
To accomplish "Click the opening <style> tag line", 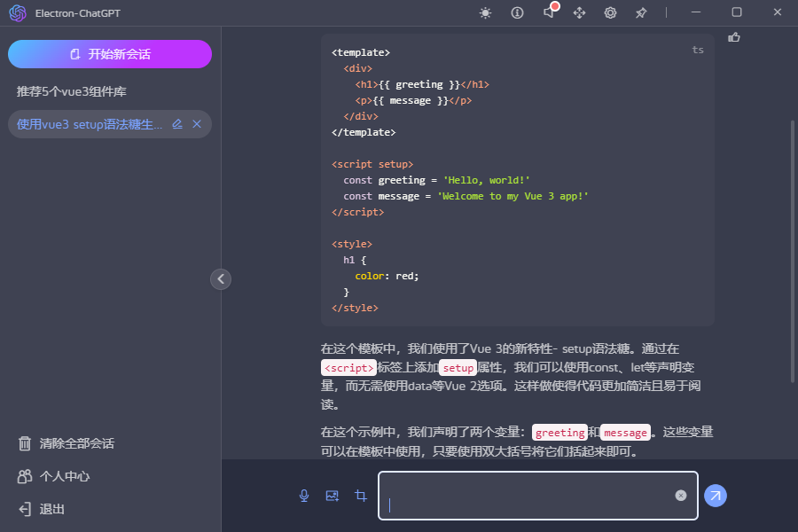I will point(352,244).
